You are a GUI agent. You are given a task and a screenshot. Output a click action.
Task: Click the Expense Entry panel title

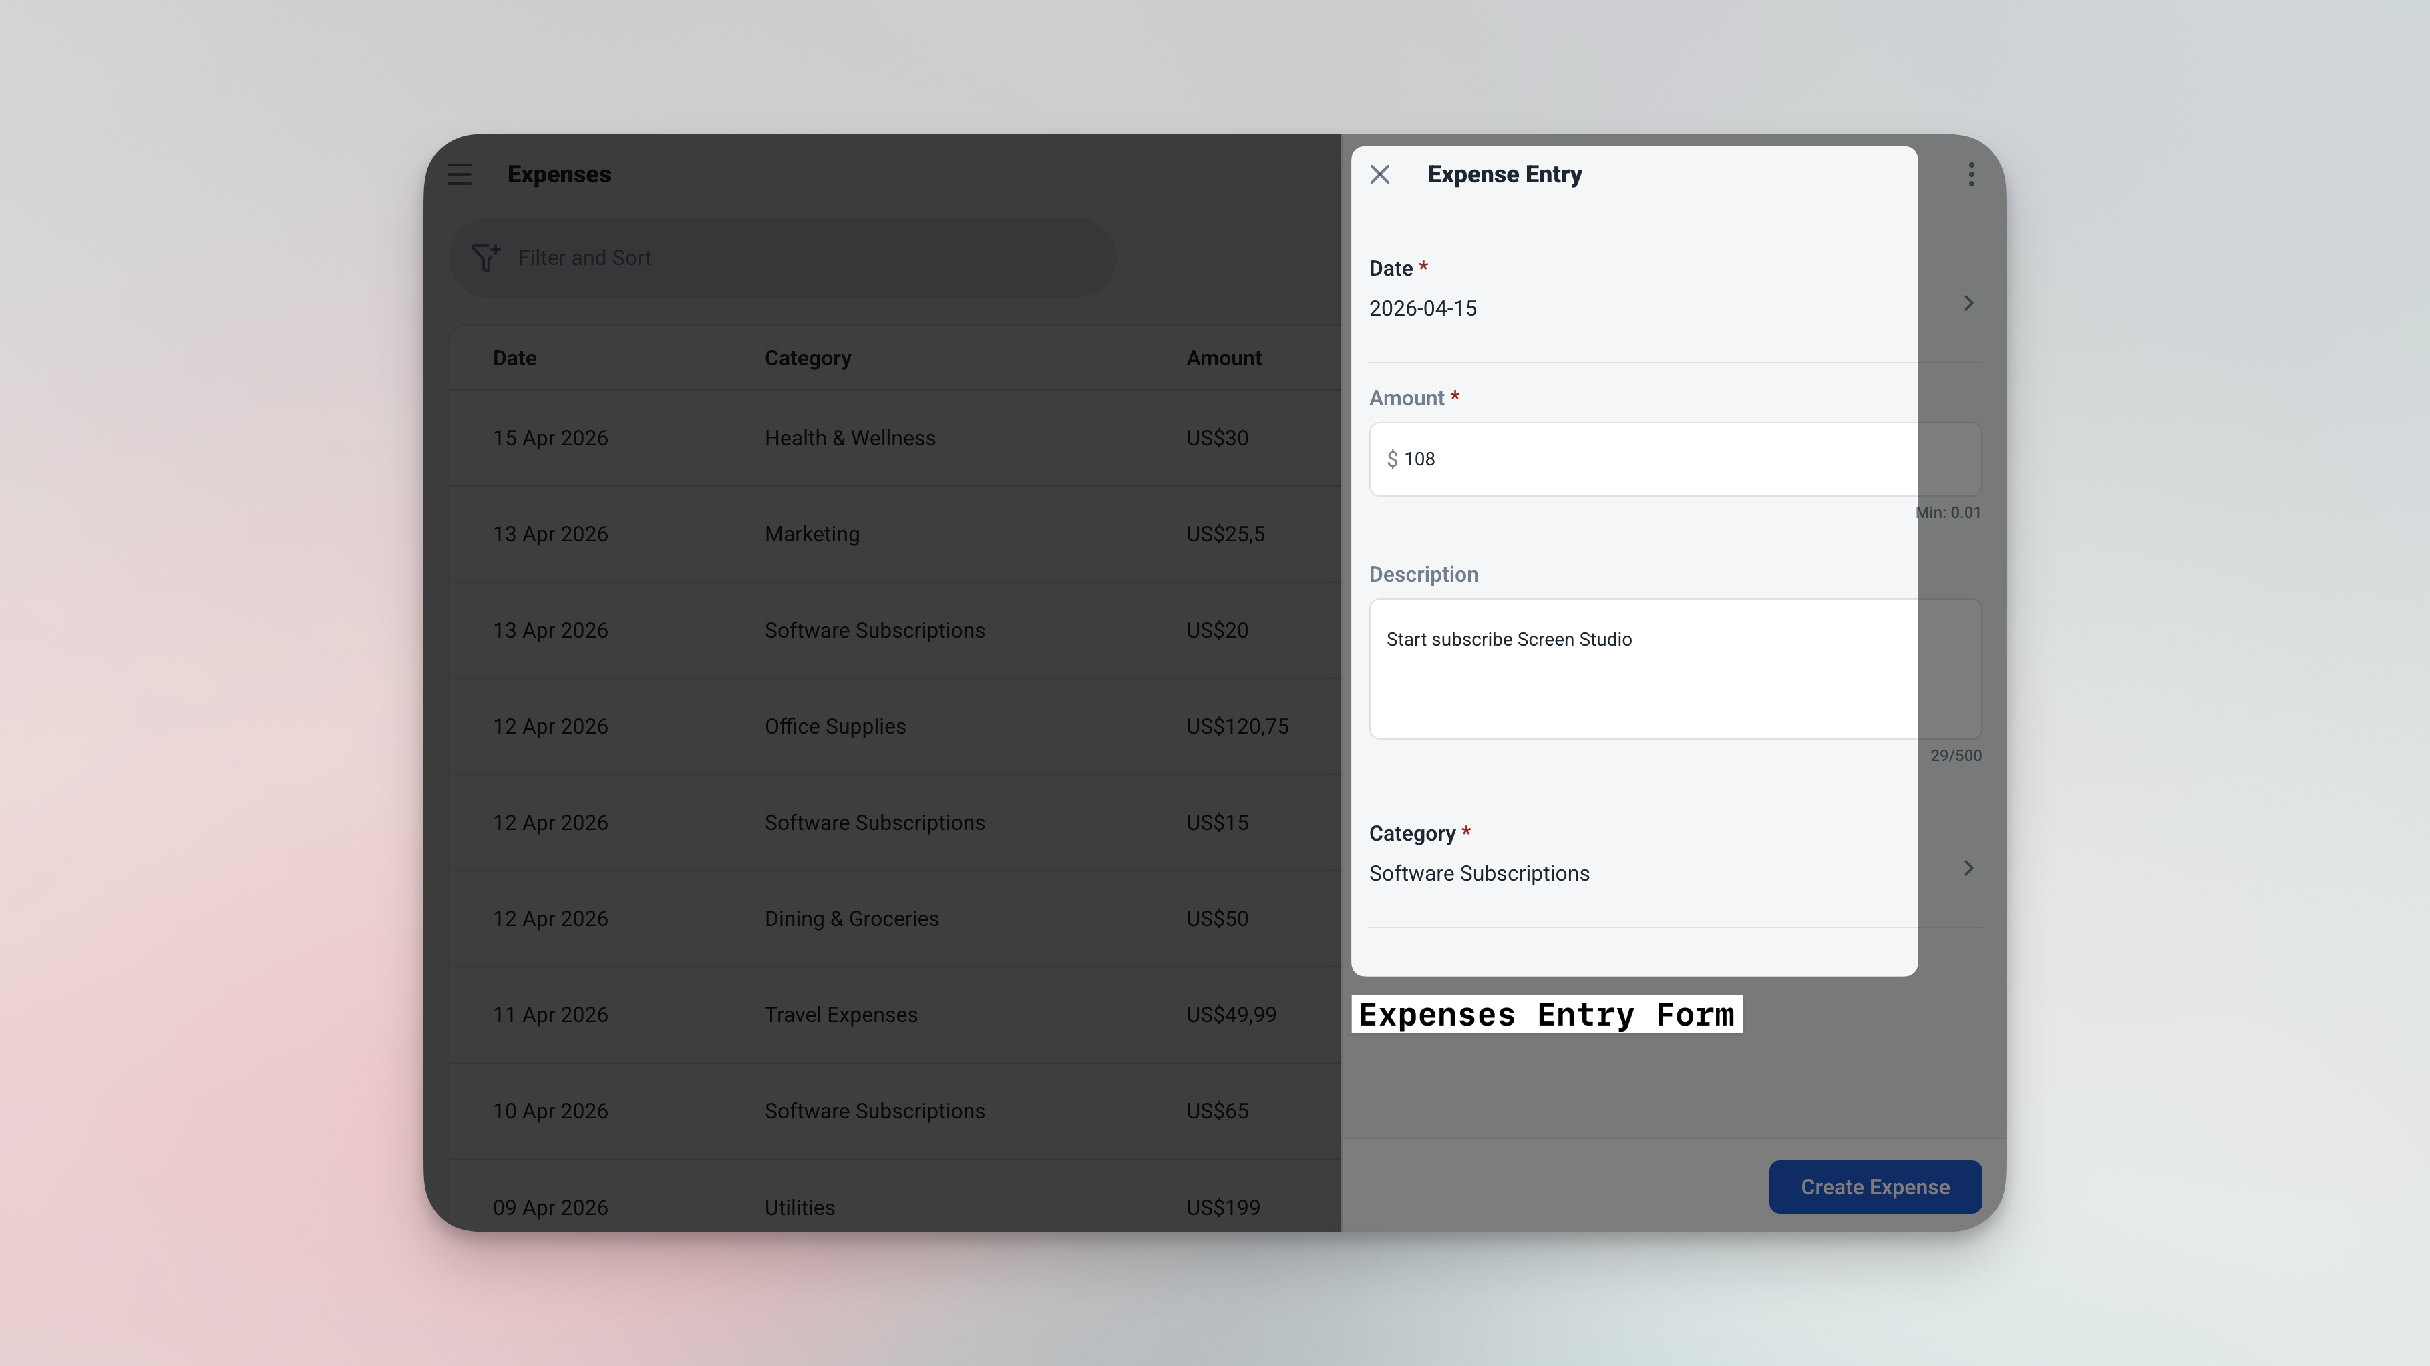pyautogui.click(x=1505, y=174)
